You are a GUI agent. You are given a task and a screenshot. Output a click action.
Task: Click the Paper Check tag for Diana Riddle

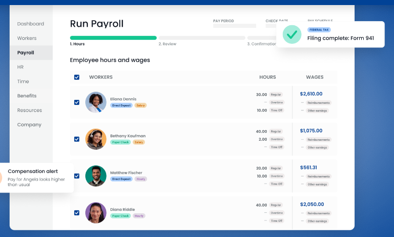pyautogui.click(x=120, y=216)
